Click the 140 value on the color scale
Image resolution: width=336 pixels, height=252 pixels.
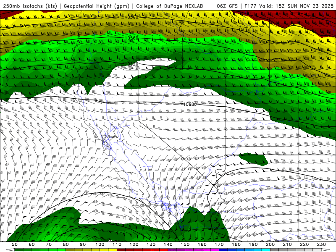pos(168,244)
